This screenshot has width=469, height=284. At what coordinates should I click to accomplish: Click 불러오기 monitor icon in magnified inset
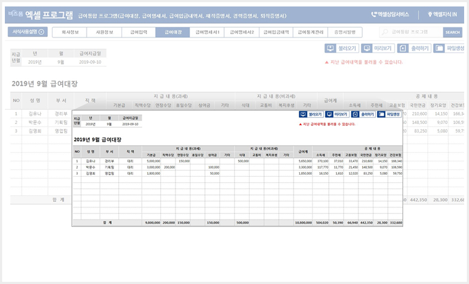click(x=303, y=114)
